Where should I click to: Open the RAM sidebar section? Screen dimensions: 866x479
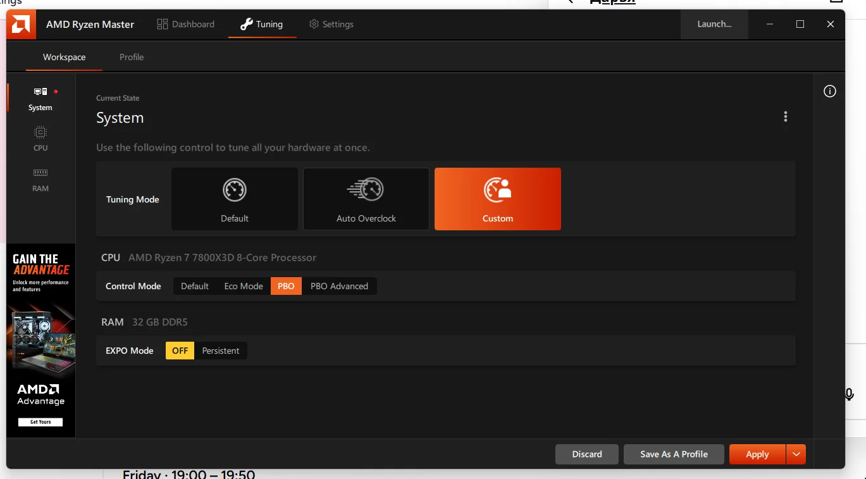tap(40, 180)
